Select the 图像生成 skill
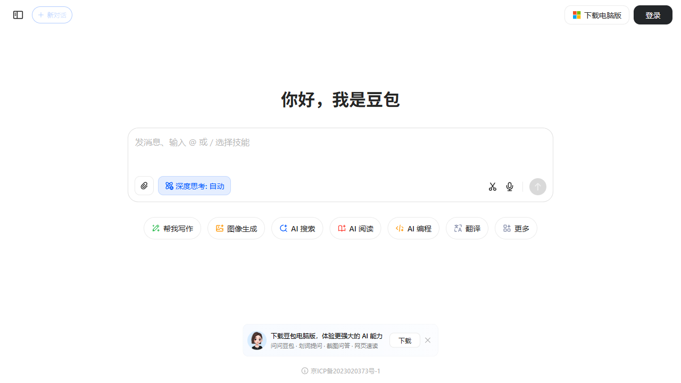The image size is (681, 383). 236,228
